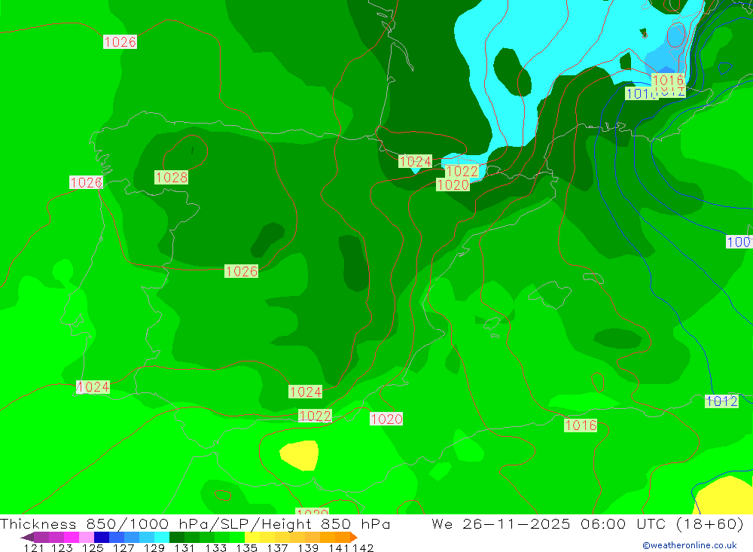Select the dark purple arrow legend swatch
Viewport: 753px width, 552px height.
pyautogui.click(x=27, y=537)
